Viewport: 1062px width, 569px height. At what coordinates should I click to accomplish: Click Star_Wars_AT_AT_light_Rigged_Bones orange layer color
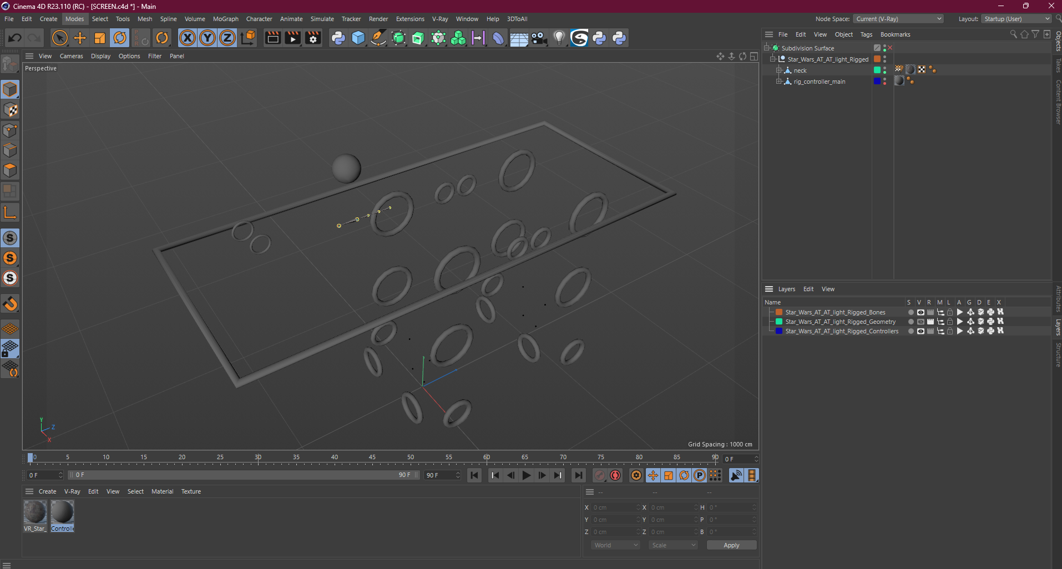tap(779, 312)
